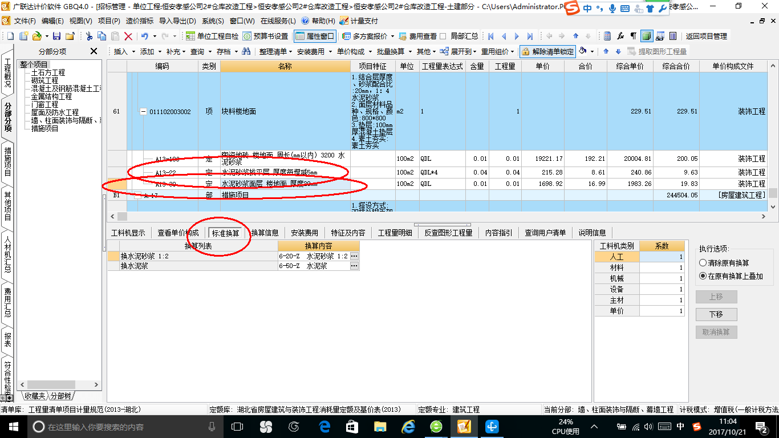
Task: Click the 单位工程自检 toolbar button
Action: point(213,36)
